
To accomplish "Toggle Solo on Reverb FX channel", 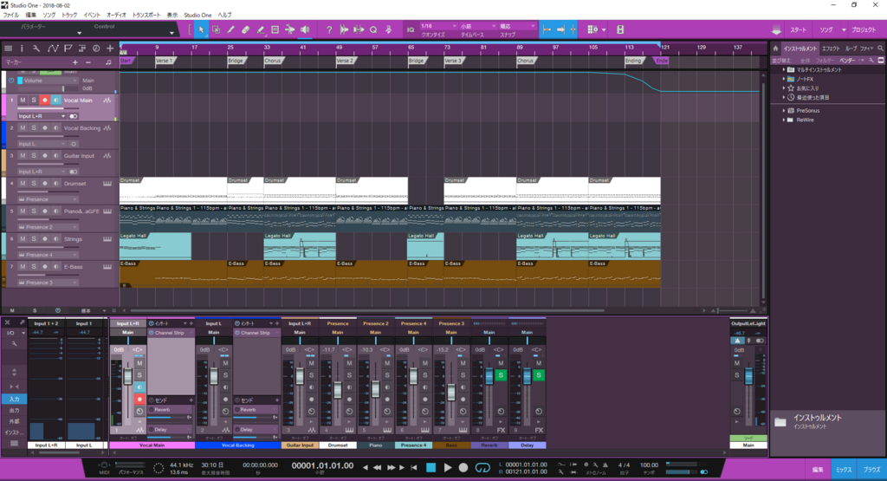I will (501, 375).
